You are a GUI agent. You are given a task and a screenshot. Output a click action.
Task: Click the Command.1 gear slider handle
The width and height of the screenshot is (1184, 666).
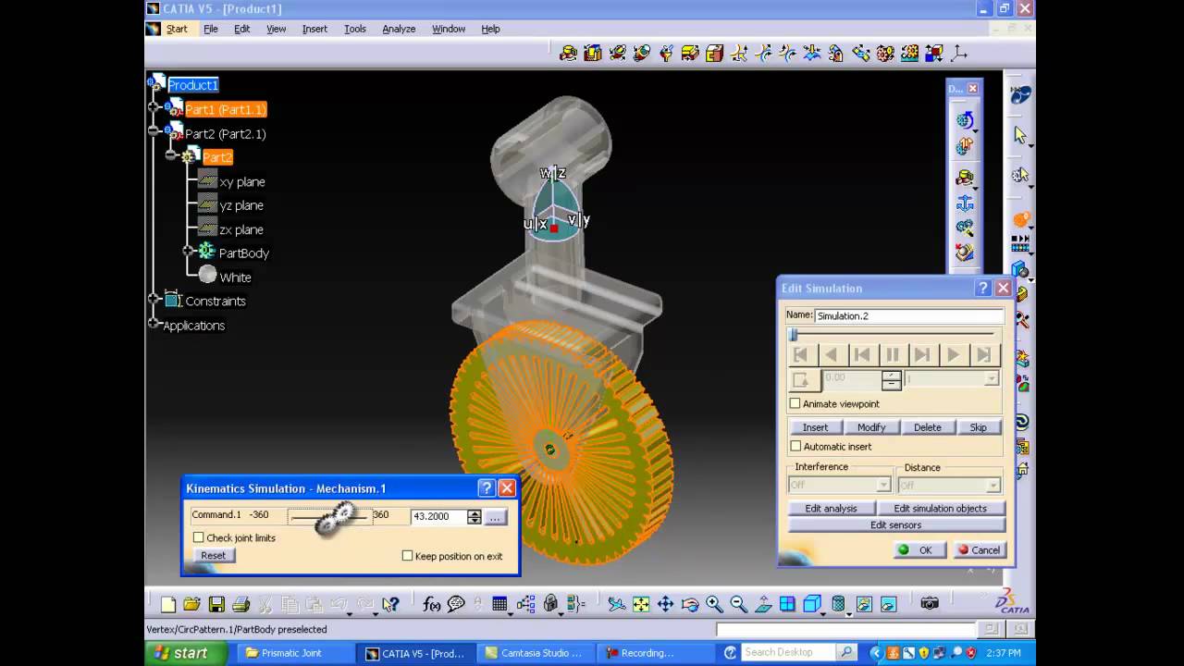point(335,517)
